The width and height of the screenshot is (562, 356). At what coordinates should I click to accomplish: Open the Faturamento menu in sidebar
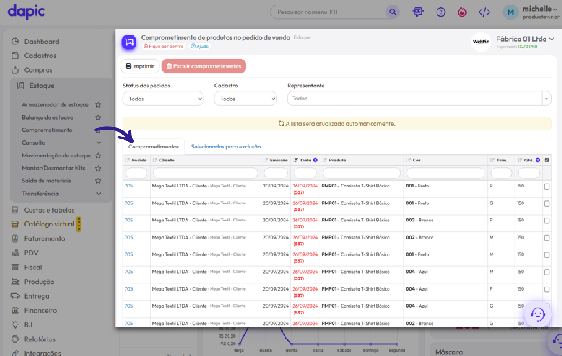coord(44,239)
